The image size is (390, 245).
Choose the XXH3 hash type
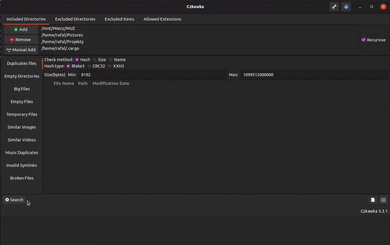click(x=110, y=66)
